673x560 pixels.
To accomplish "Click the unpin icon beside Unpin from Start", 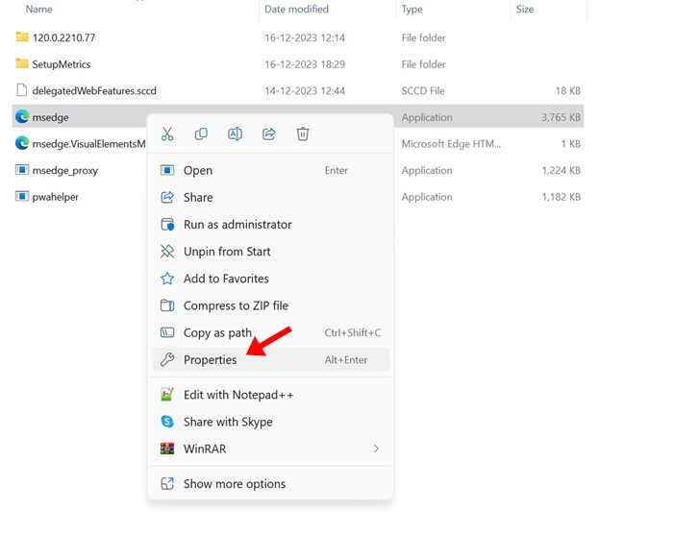I will coord(167,252).
